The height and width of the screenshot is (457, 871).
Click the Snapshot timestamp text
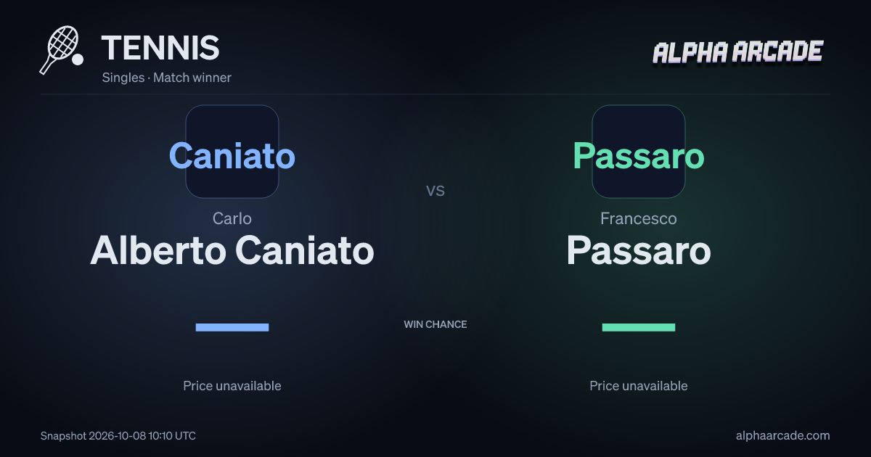[118, 436]
